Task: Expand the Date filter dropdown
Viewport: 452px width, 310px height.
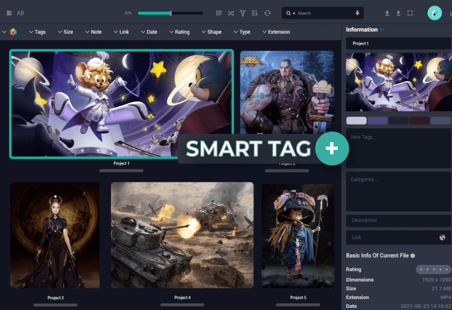Action: (x=149, y=32)
